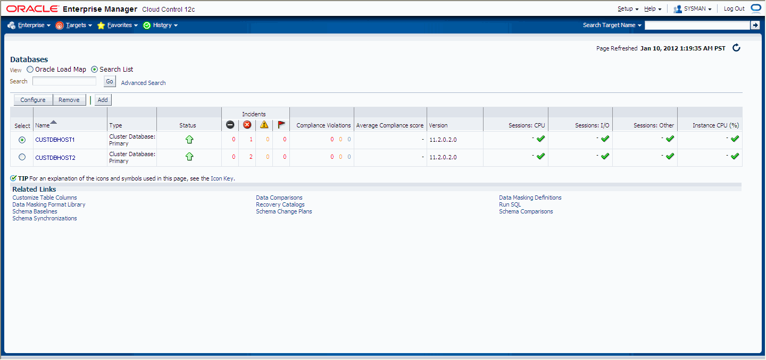Screen dimensions: 766x360
Task: Open the Setup menu
Action: point(628,8)
